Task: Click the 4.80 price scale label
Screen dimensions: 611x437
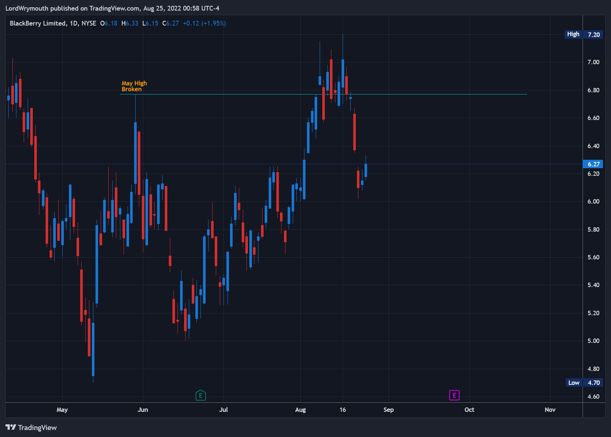Action: click(x=594, y=369)
